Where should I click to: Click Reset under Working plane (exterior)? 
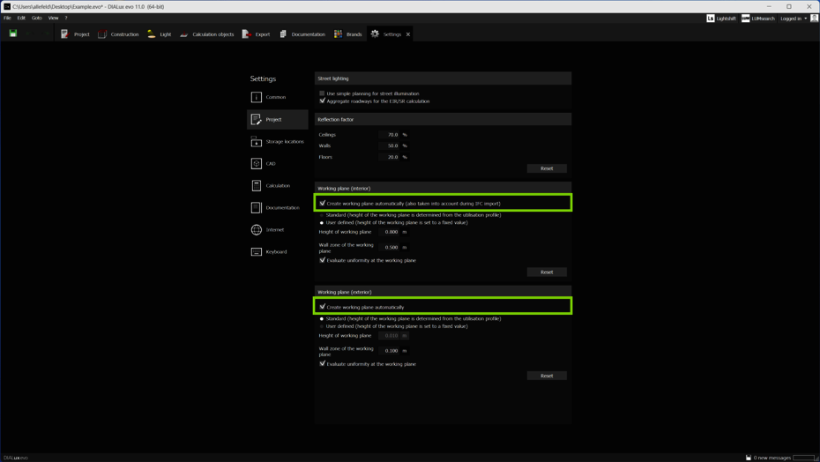click(x=547, y=376)
